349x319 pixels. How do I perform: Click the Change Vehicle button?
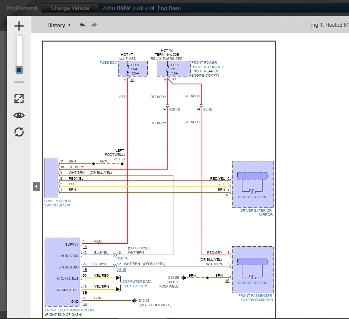69,8
